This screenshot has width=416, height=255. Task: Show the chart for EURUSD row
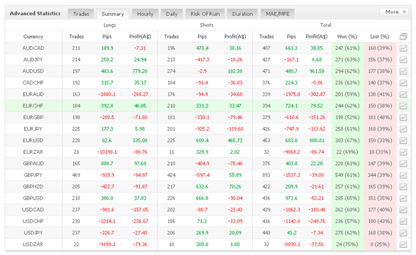[x=403, y=140]
